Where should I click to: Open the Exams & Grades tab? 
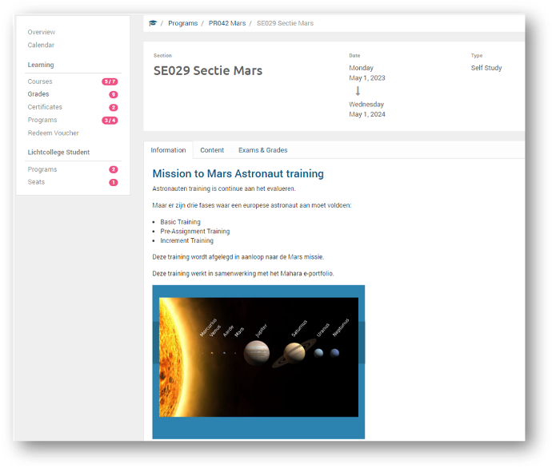[x=262, y=150]
